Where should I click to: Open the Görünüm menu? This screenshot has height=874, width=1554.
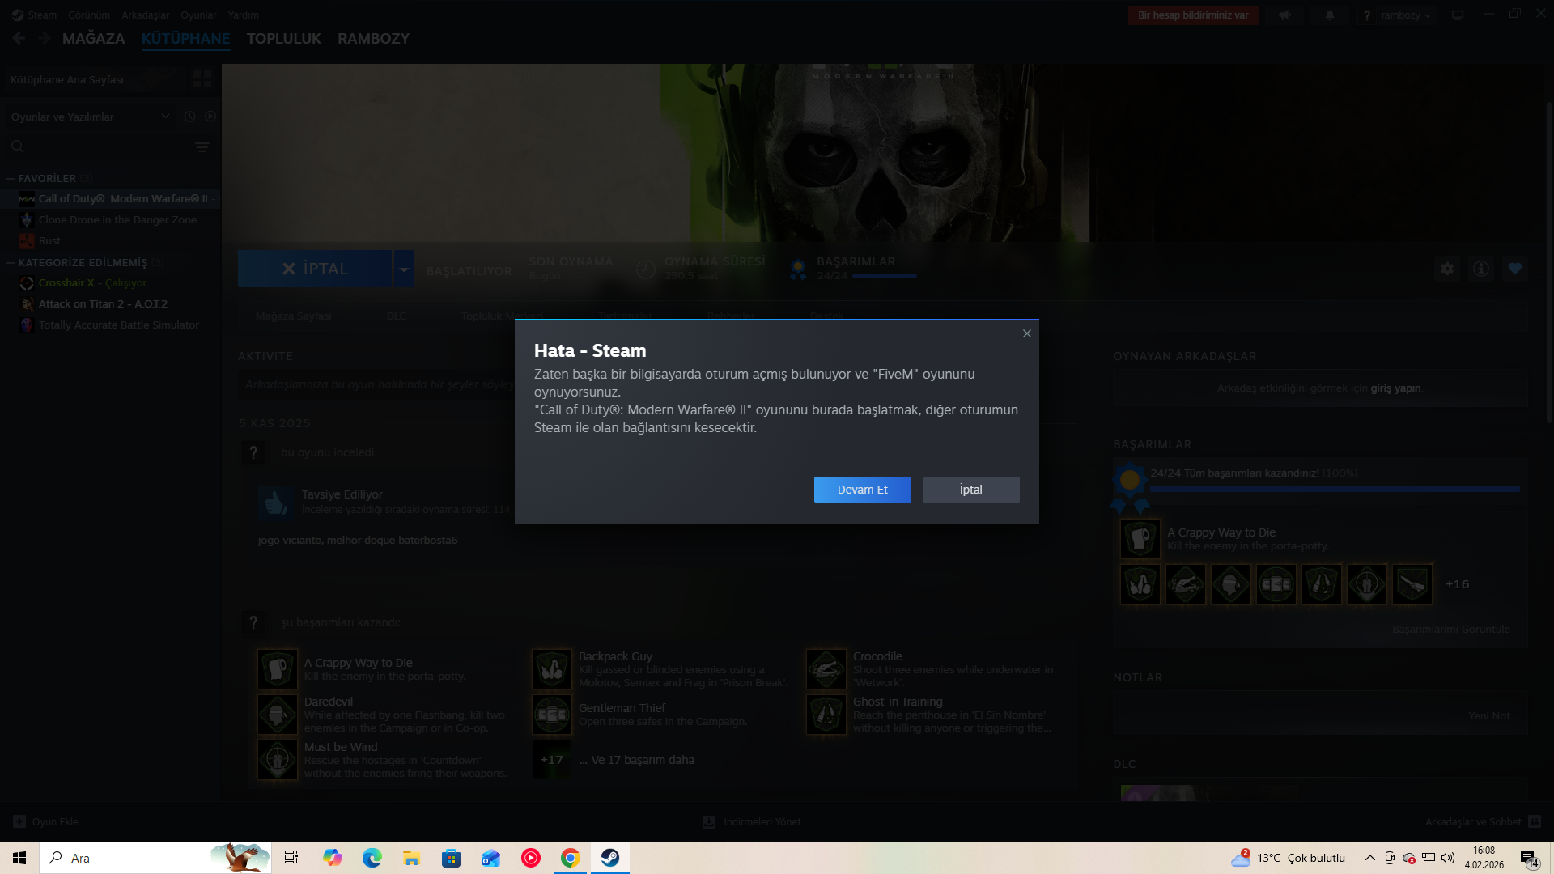tap(89, 15)
